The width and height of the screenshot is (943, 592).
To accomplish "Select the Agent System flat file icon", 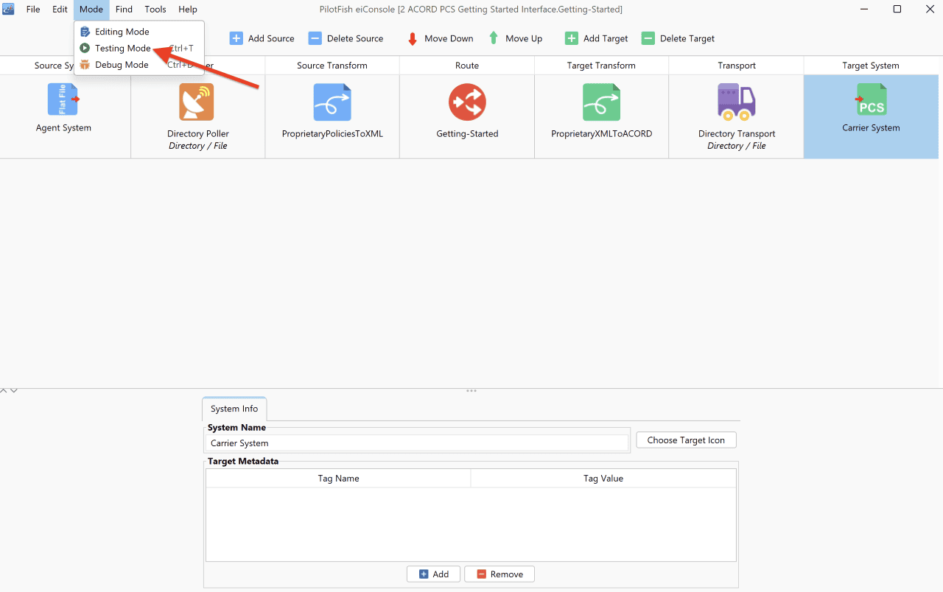I will click(x=63, y=100).
